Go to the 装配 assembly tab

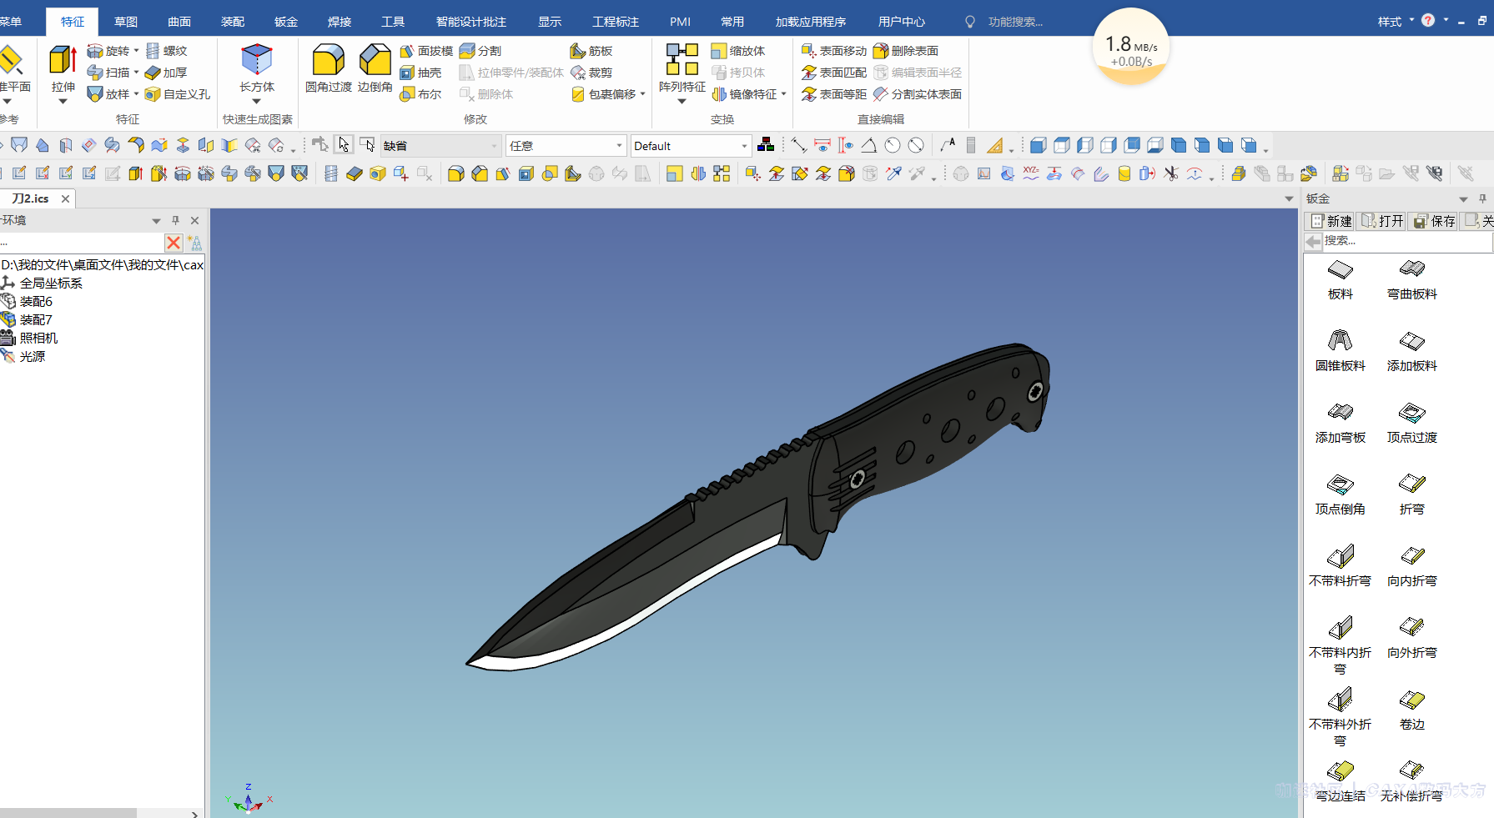[x=233, y=22]
